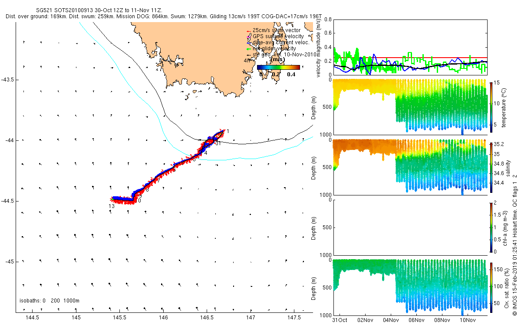This screenshot has height=325, width=521.
Task: Click the 147 longitude tick label
Action: (x=251, y=318)
